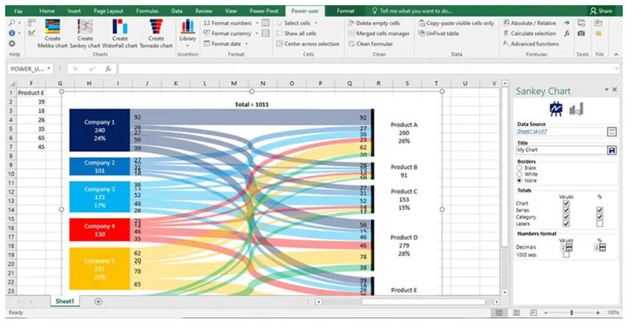
Task: Click the magnifier search icon in Help group
Action: pyautogui.click(x=11, y=23)
